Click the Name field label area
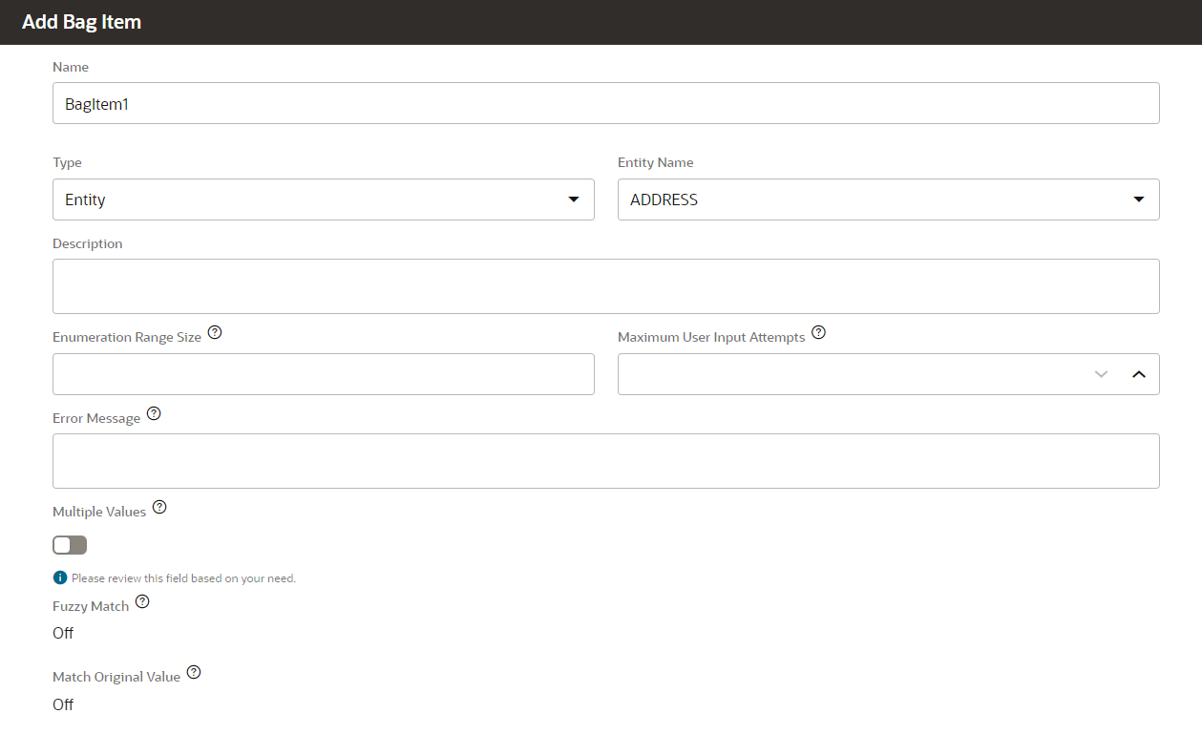Screen dimensions: 1202x735 point(71,67)
